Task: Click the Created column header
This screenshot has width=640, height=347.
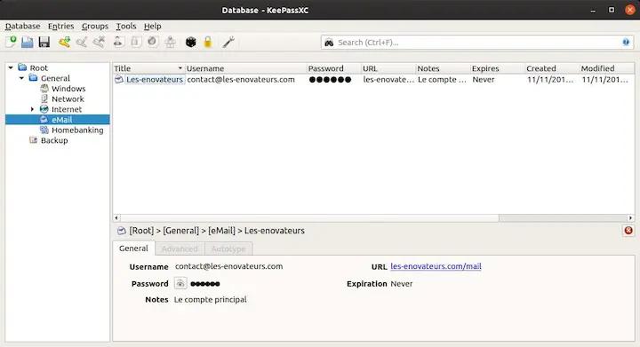Action: coord(552,68)
